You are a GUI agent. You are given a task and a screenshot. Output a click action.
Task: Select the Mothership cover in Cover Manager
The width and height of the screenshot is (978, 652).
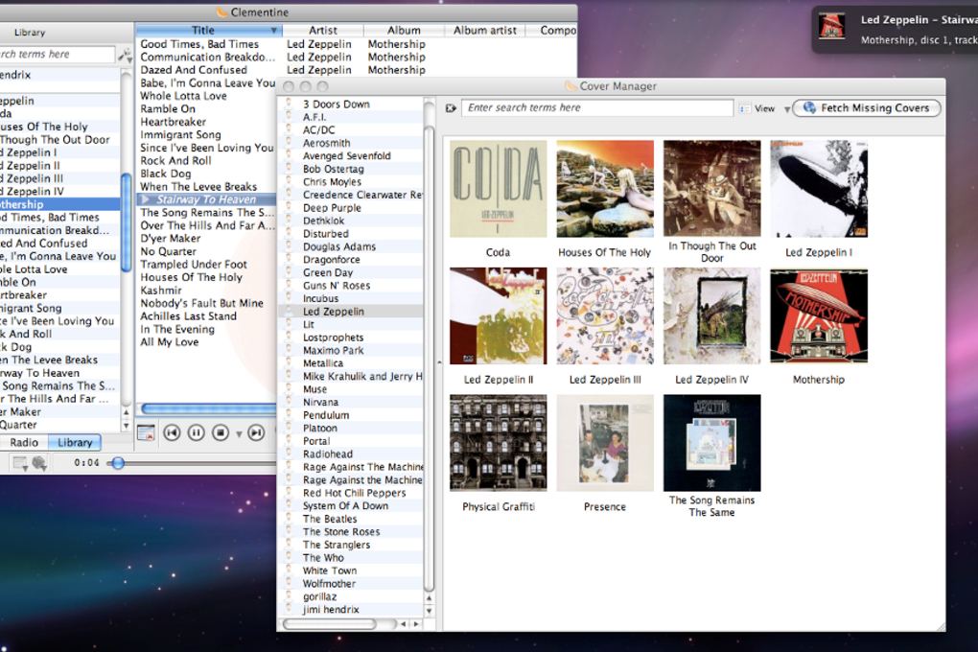pyautogui.click(x=818, y=315)
